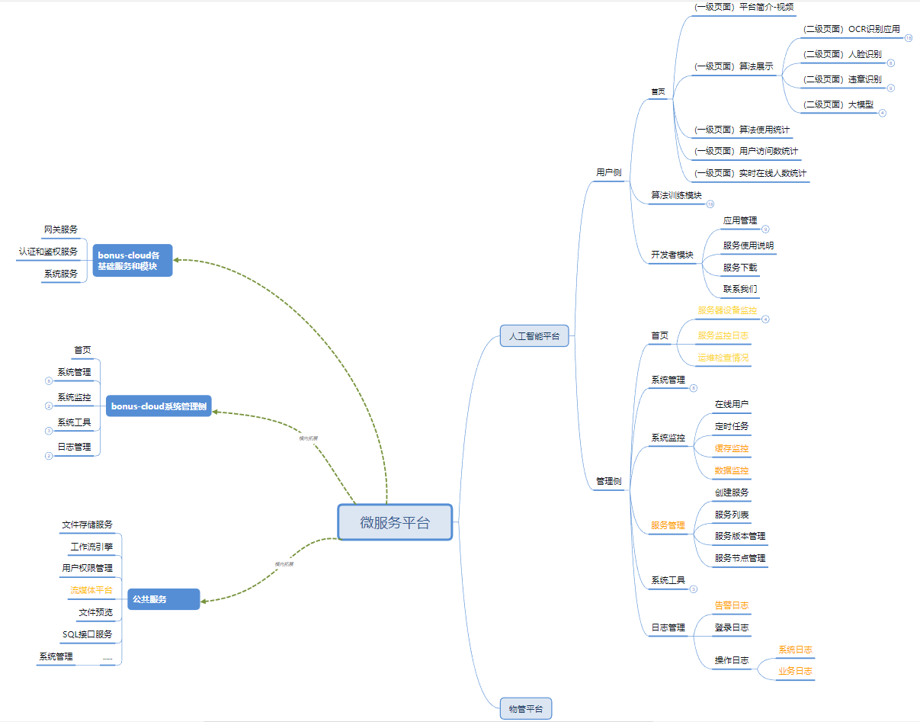Expand the 大模型 node's child count badge
This screenshot has width=920, height=722.
point(882,113)
